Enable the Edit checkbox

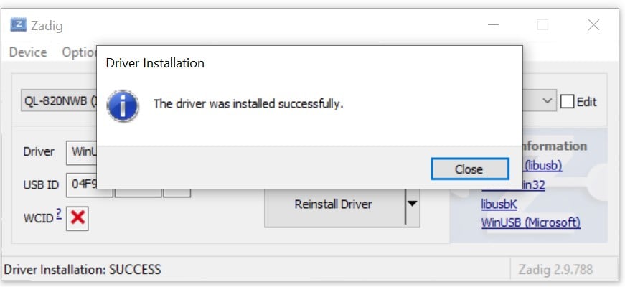(x=567, y=102)
